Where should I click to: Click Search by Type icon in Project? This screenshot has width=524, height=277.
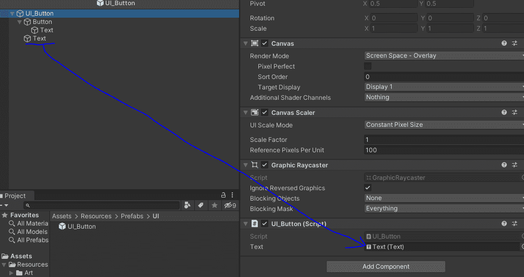(x=188, y=206)
